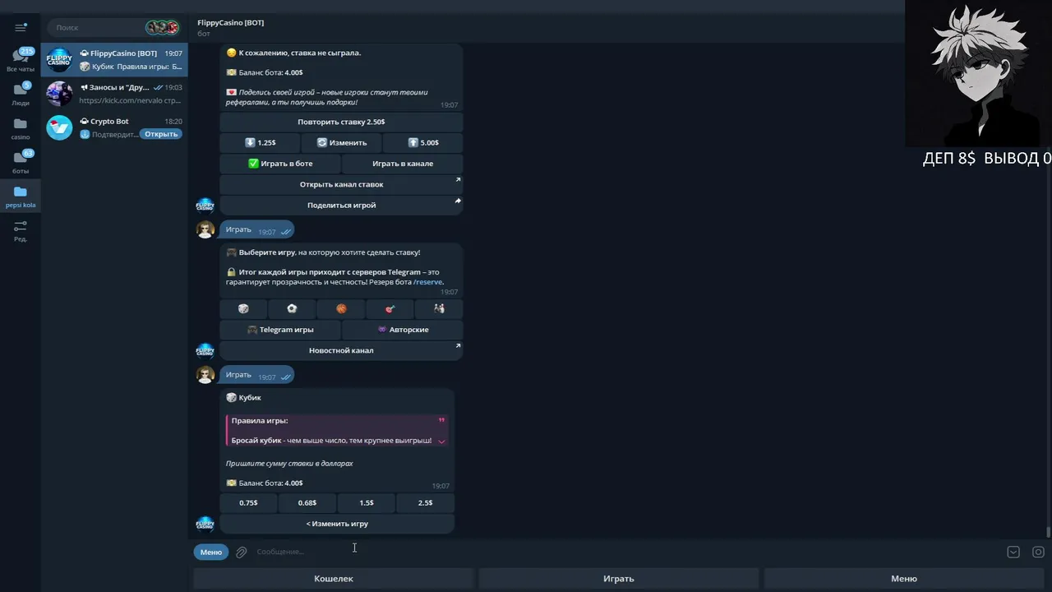
Task: Select 'Авторские' games category
Action: 403,330
